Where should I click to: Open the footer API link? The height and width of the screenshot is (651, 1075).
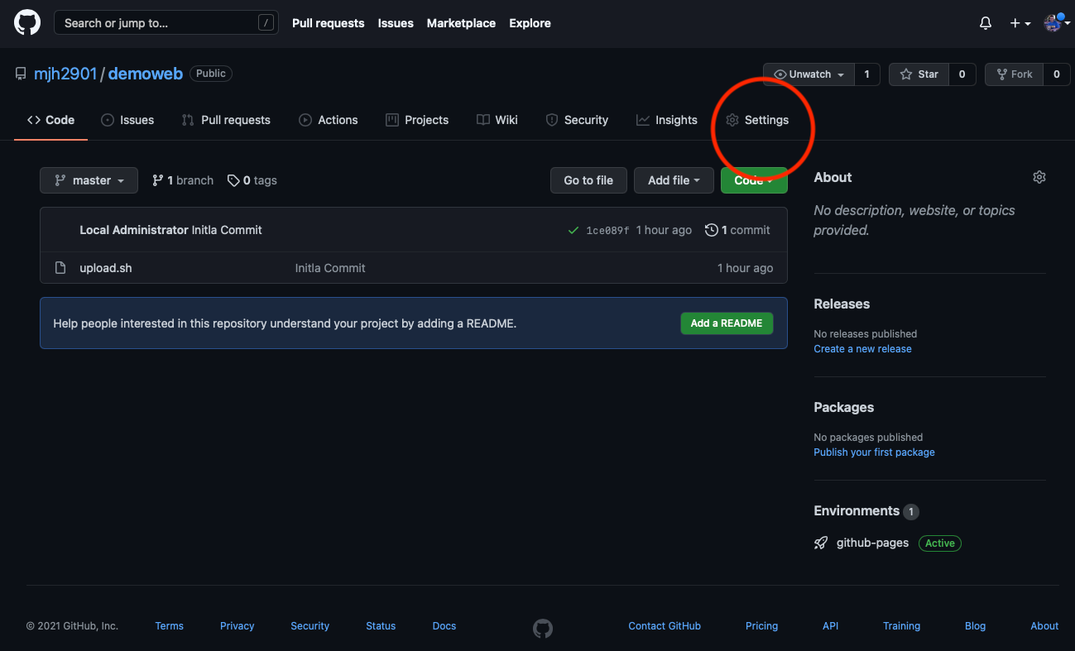830,626
